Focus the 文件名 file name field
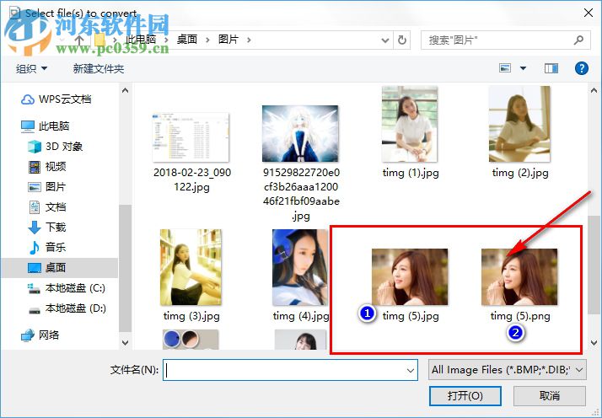The image size is (602, 418). tap(290, 370)
